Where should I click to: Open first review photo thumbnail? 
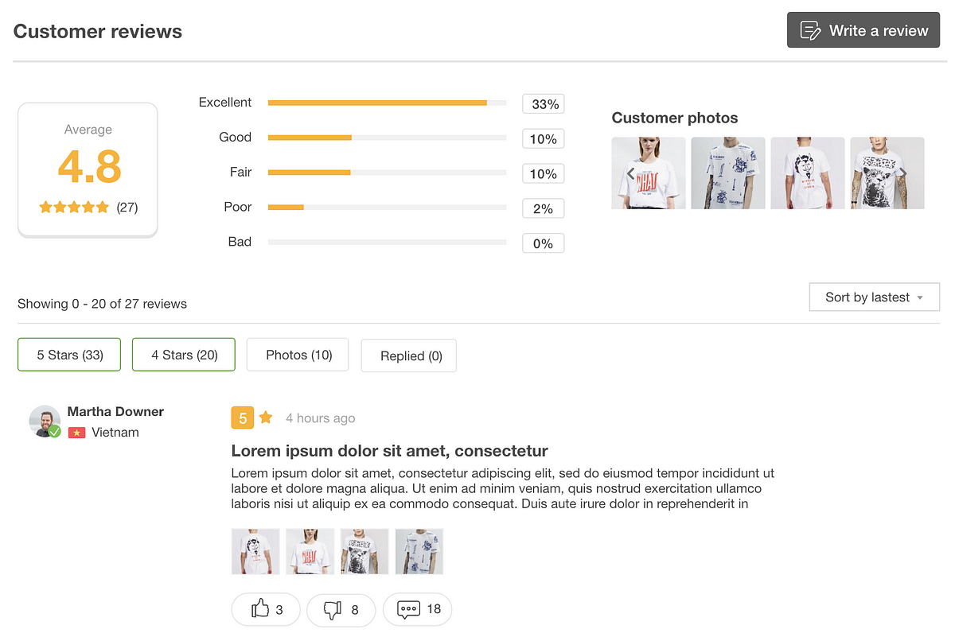(255, 551)
